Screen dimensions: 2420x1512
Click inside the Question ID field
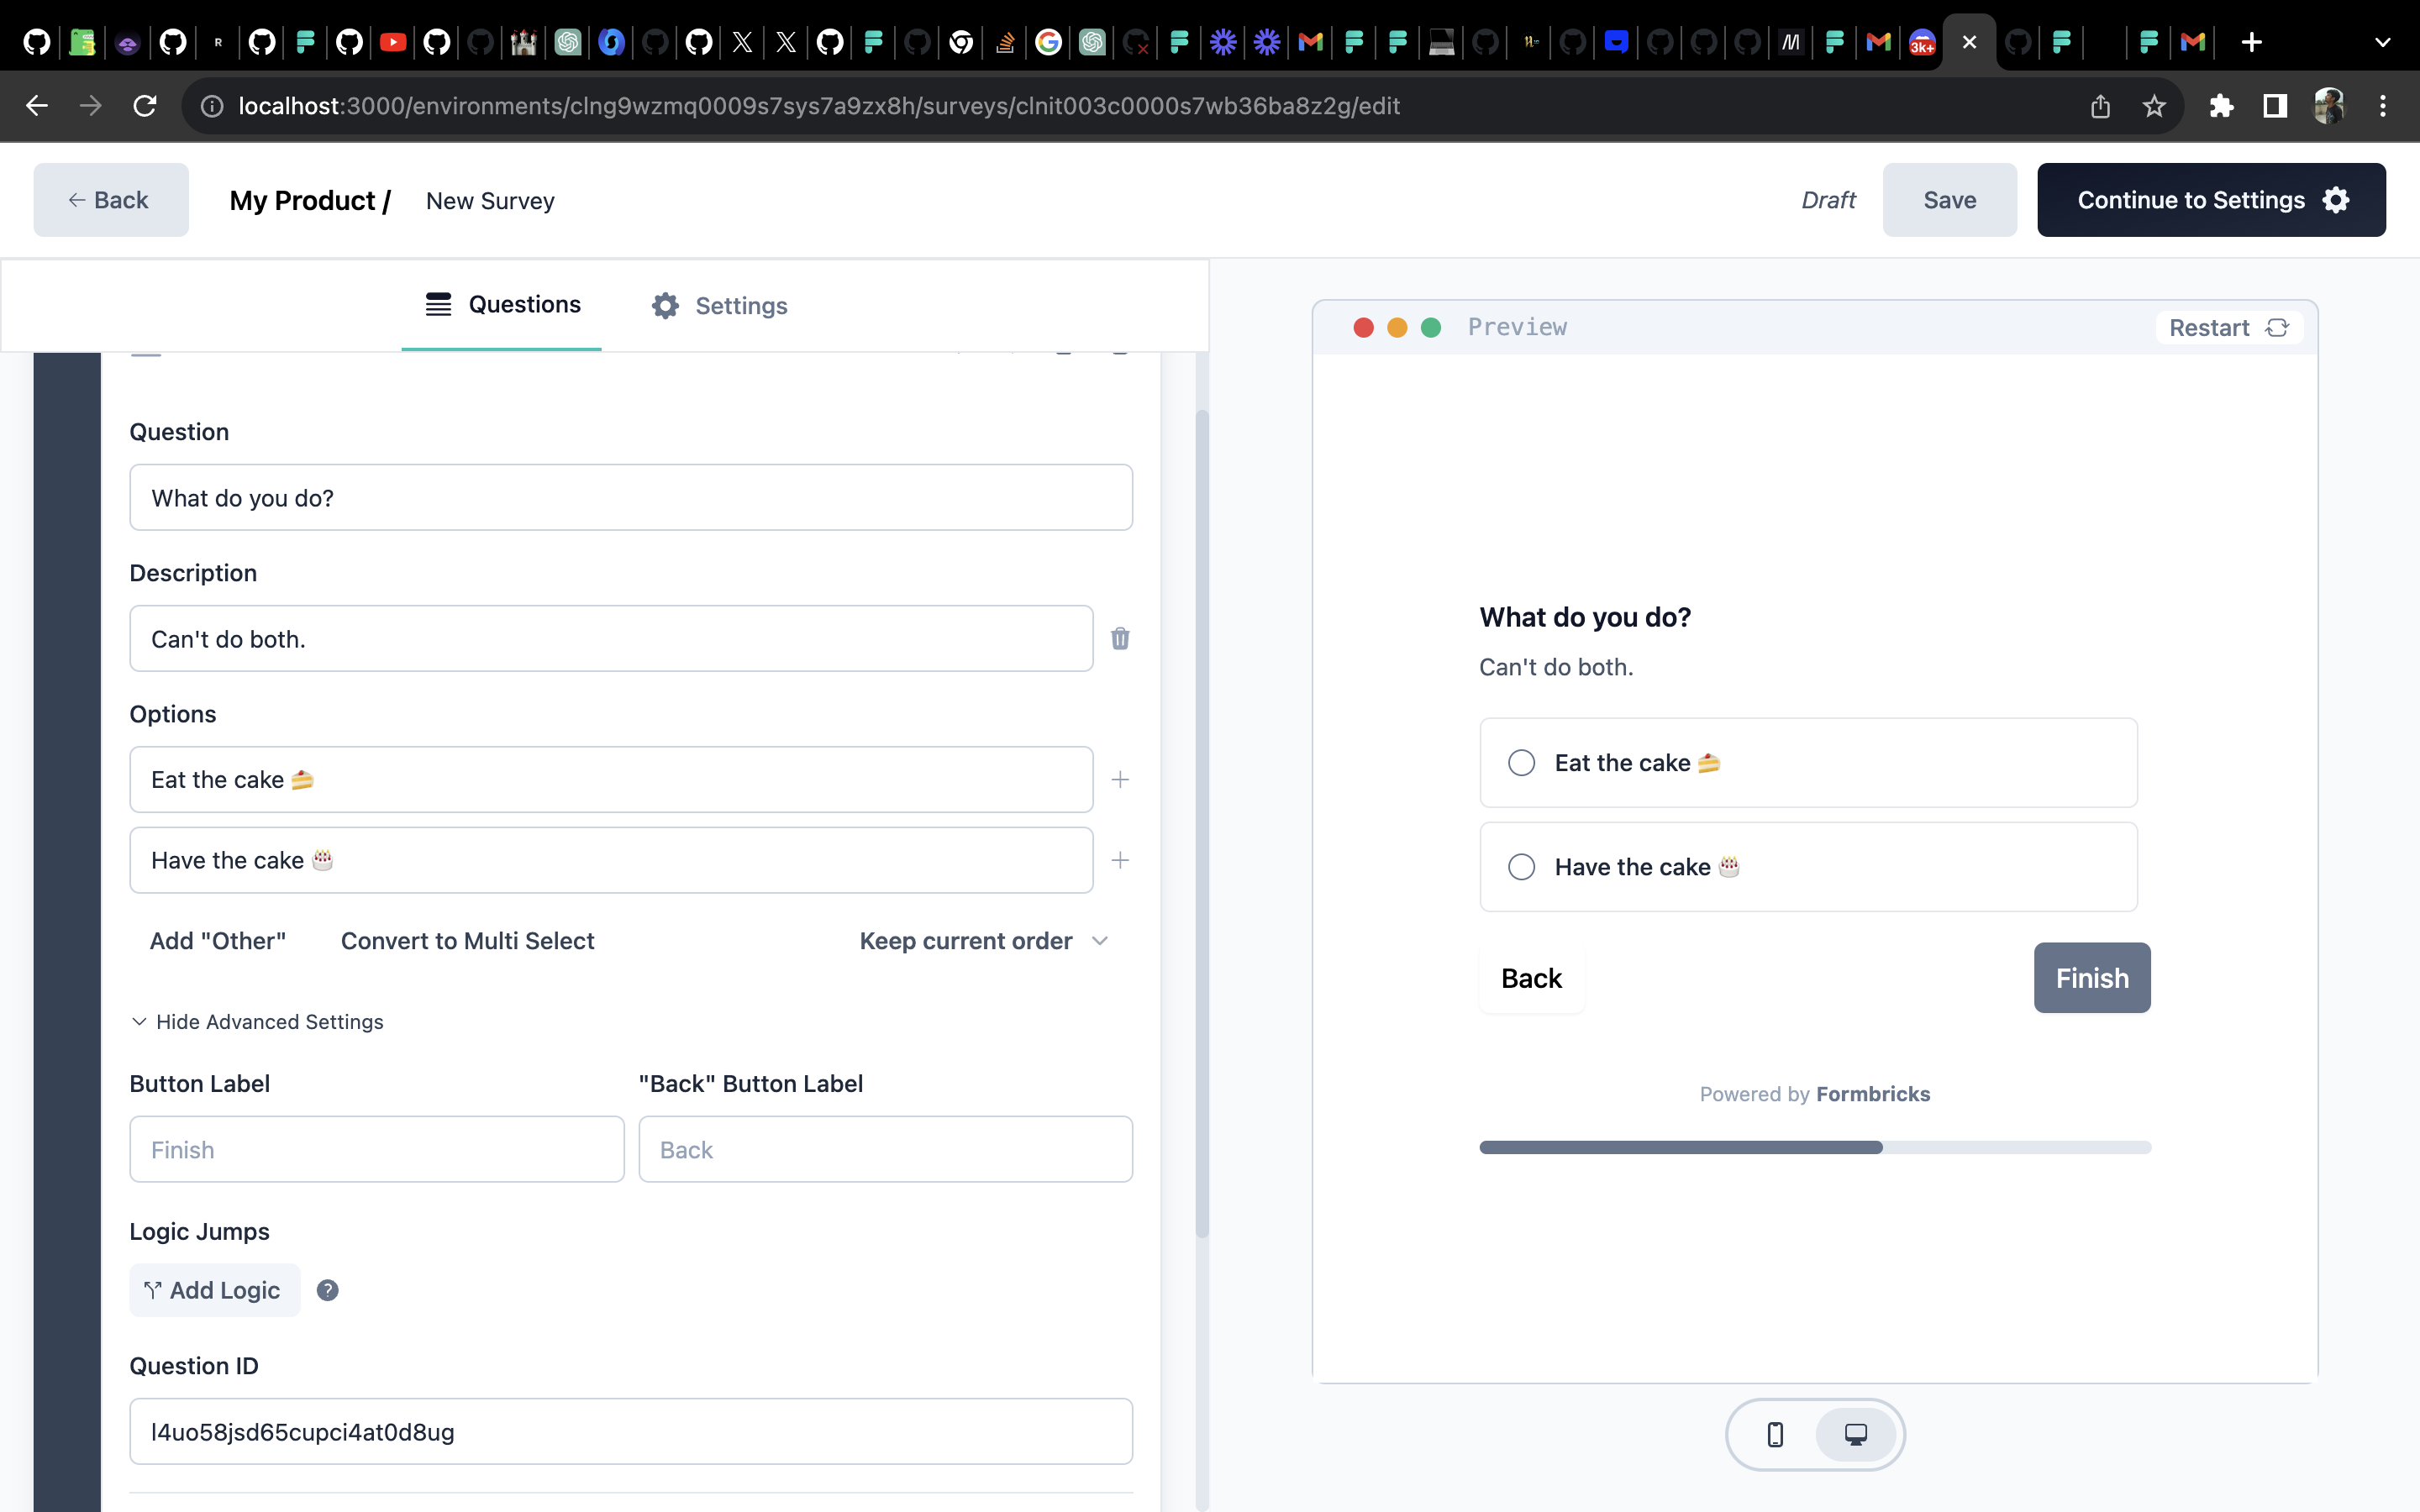[630, 1431]
